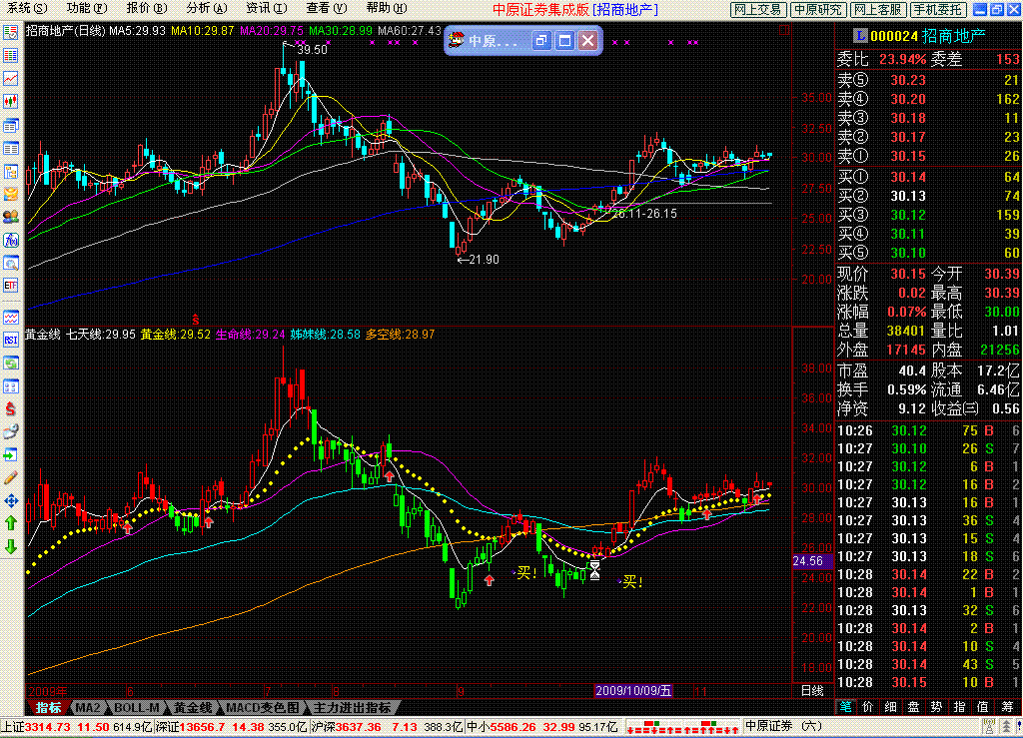Open the 系统(S) menu
Image resolution: width=1023 pixels, height=738 pixels.
point(27,8)
